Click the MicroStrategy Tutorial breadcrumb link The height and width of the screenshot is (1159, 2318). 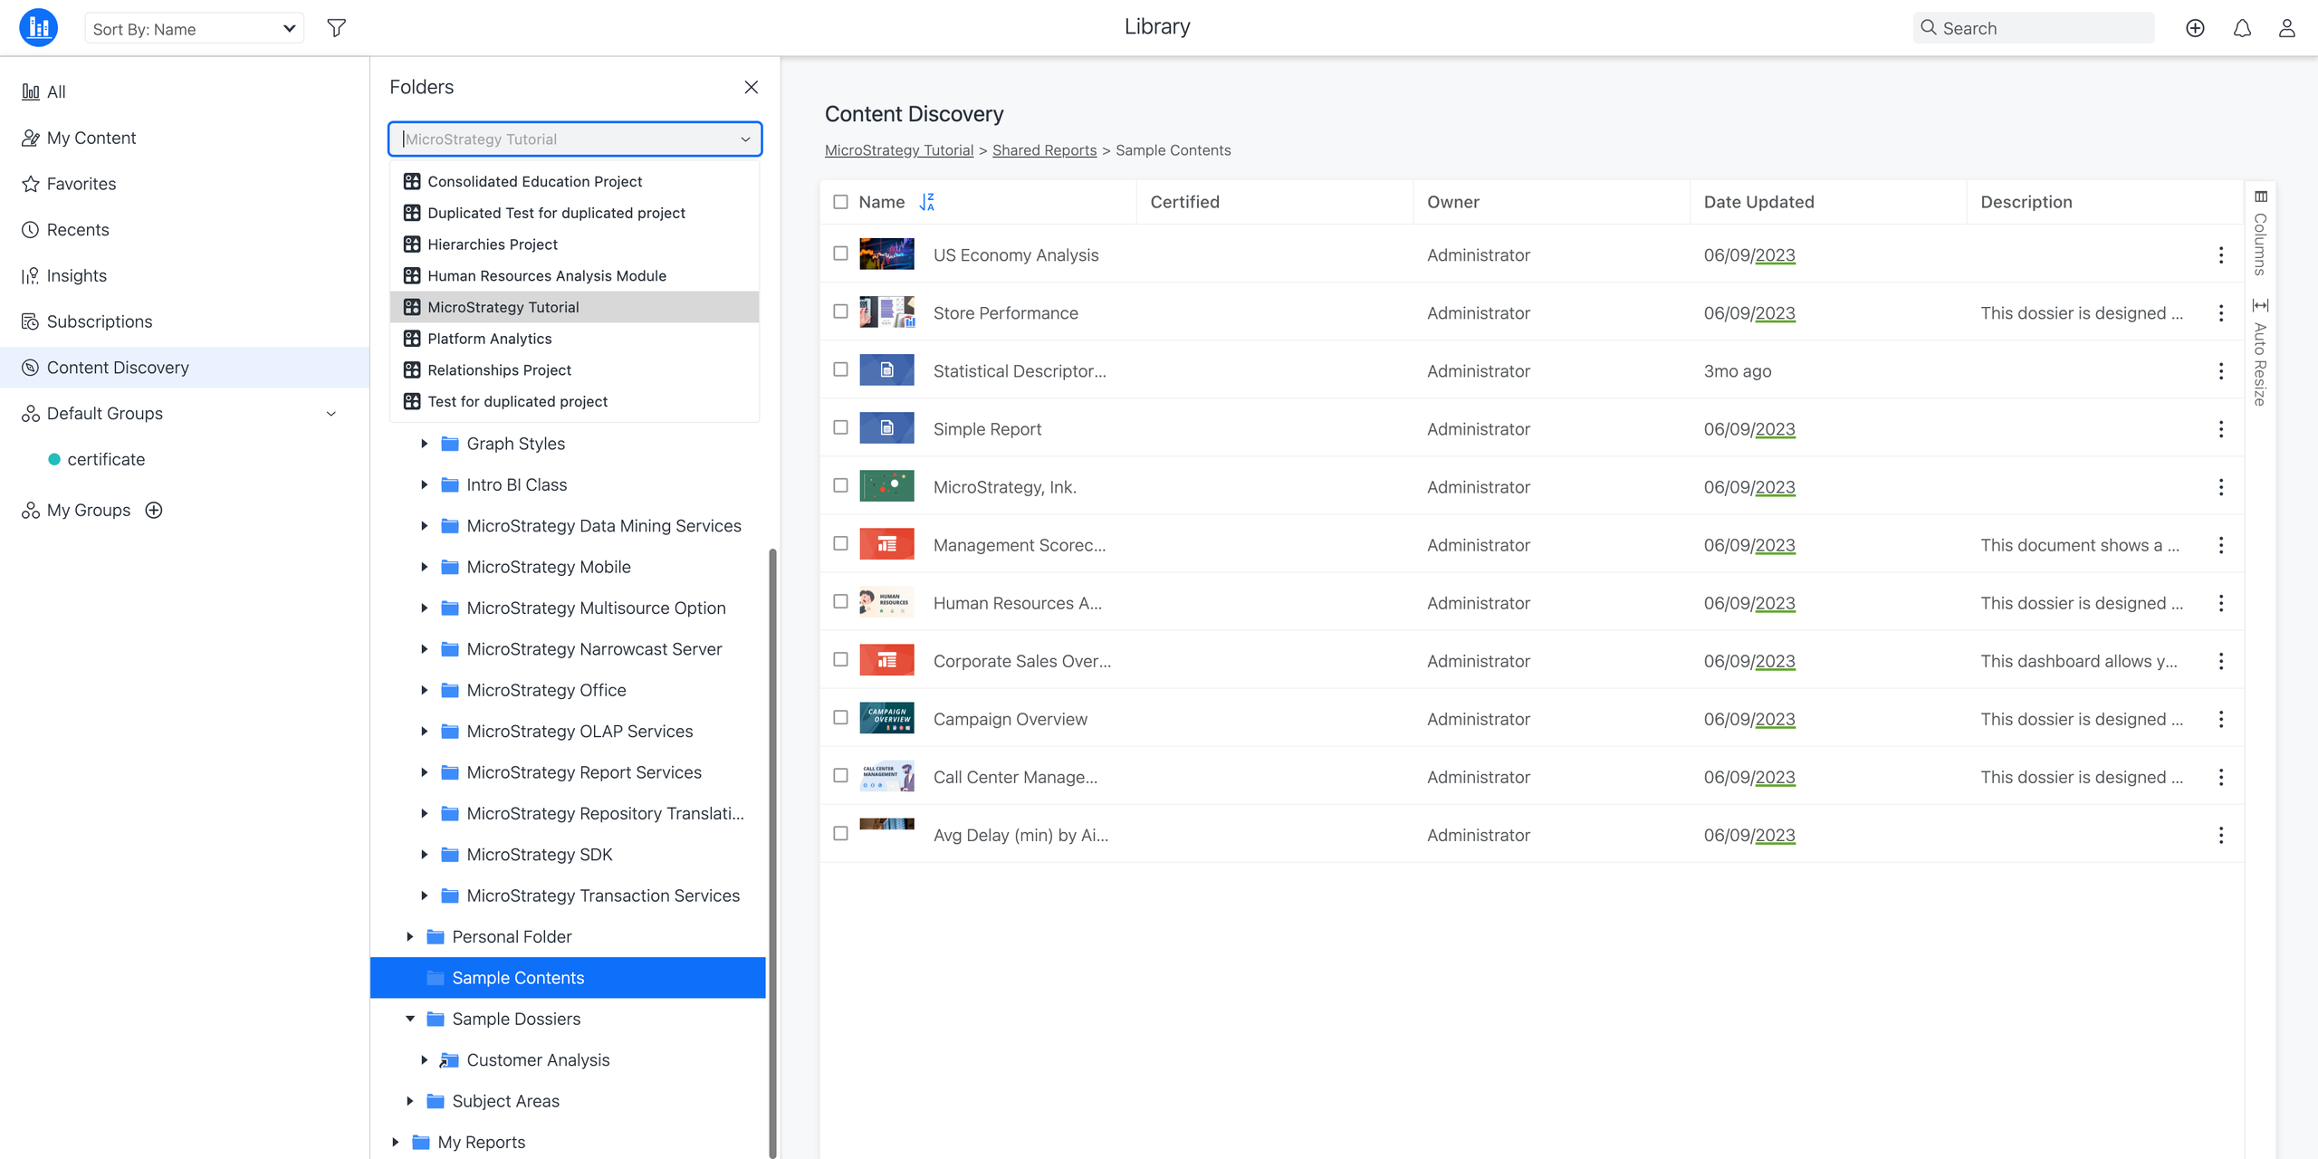pos(898,150)
